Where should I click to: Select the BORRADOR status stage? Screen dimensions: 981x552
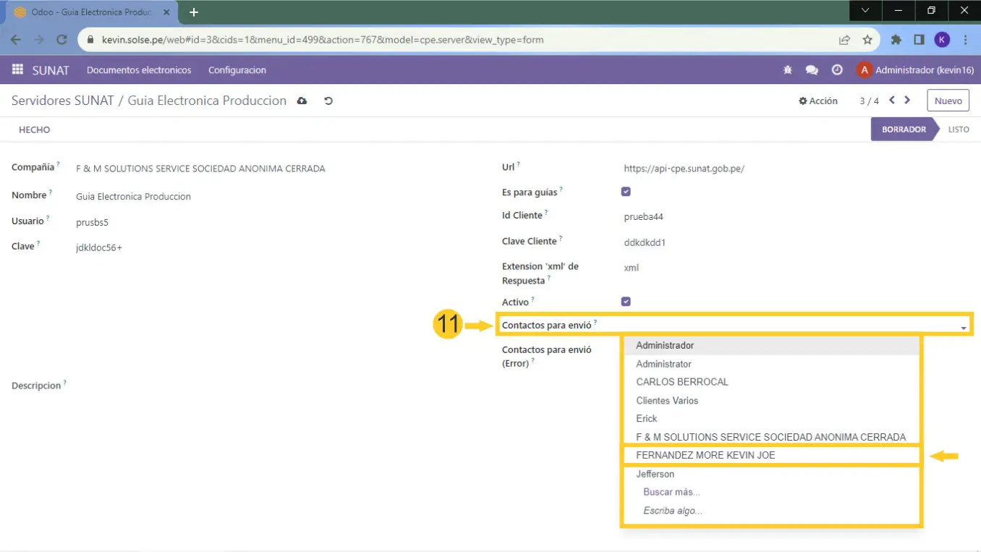pos(904,129)
